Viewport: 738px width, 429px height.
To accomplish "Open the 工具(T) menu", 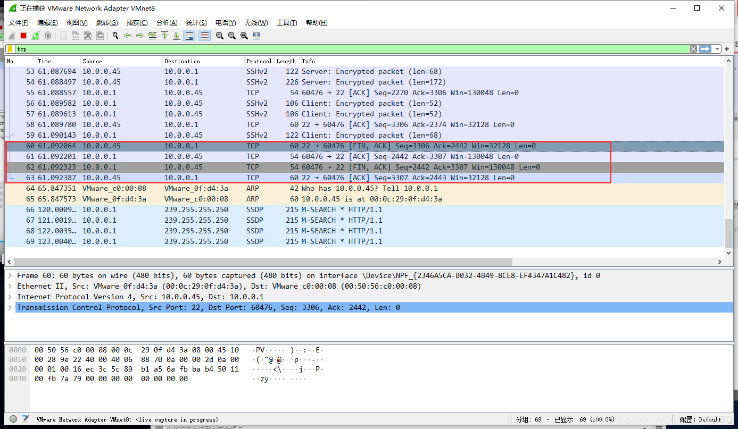I will pos(287,22).
